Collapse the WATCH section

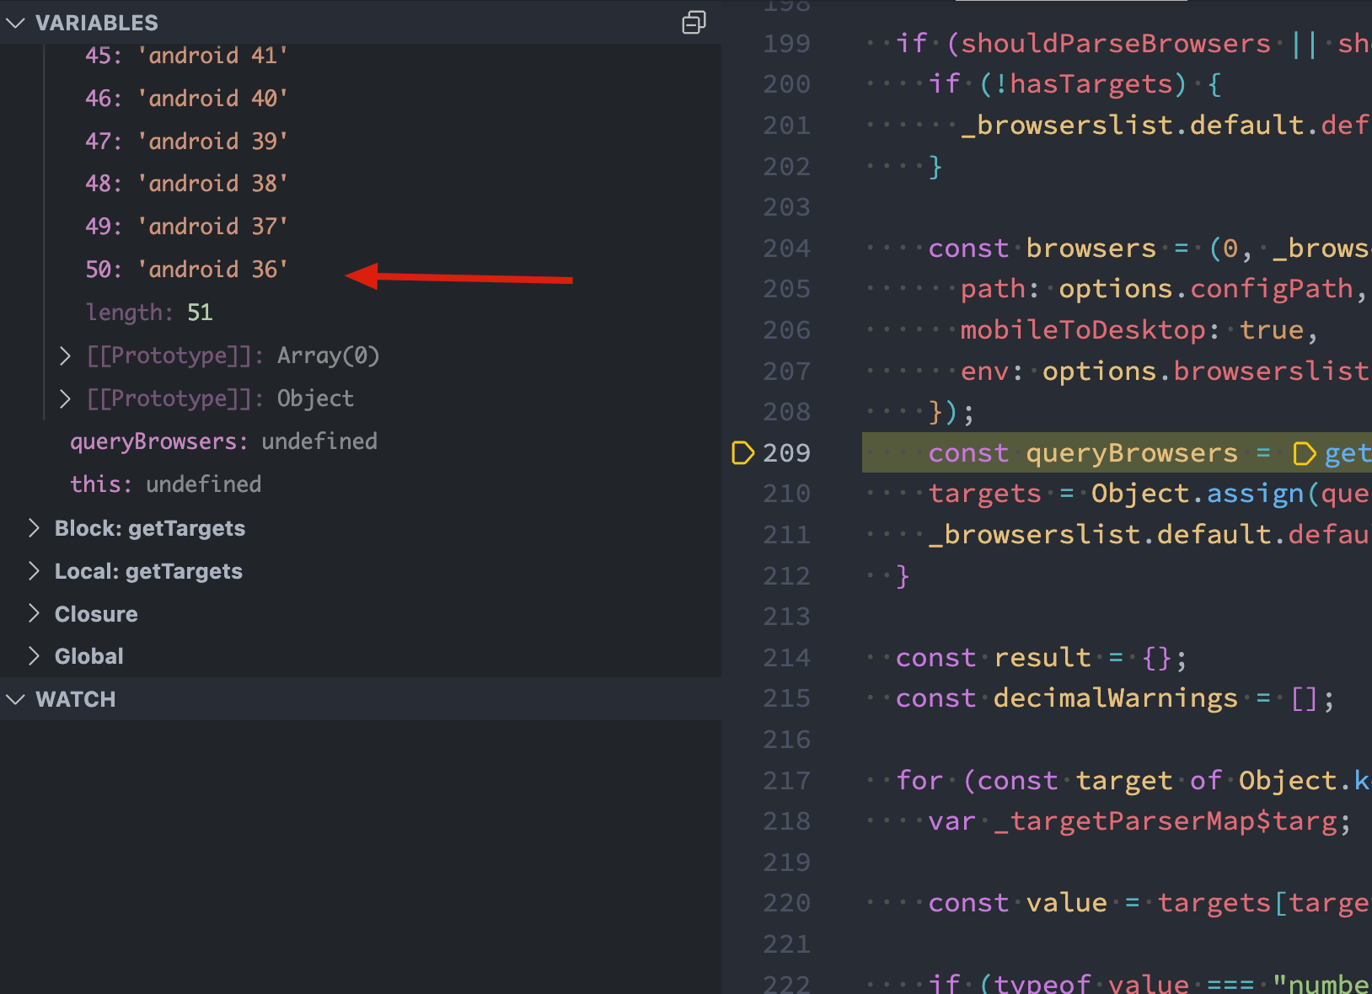pos(16,699)
